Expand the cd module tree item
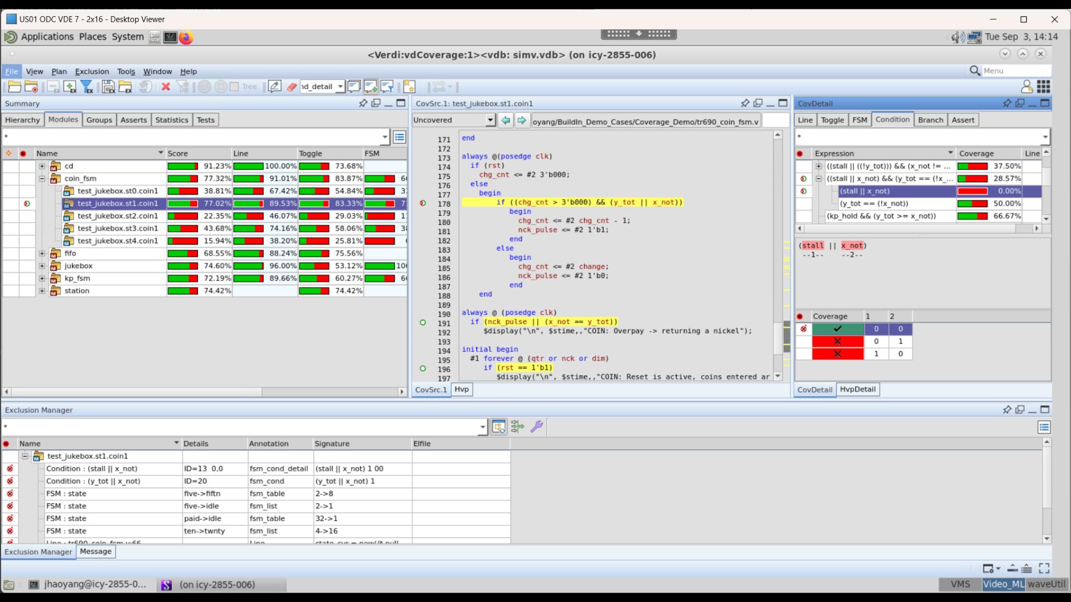 coord(42,166)
